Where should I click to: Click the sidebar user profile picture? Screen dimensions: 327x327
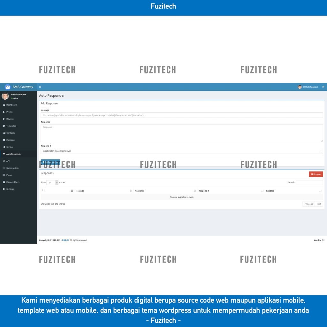[x=5, y=96]
